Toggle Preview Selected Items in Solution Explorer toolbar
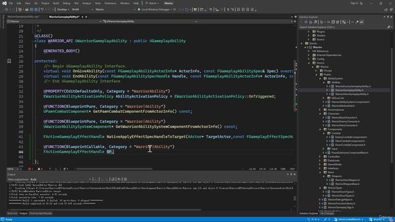This screenshot has height=222, width=395. point(362,22)
